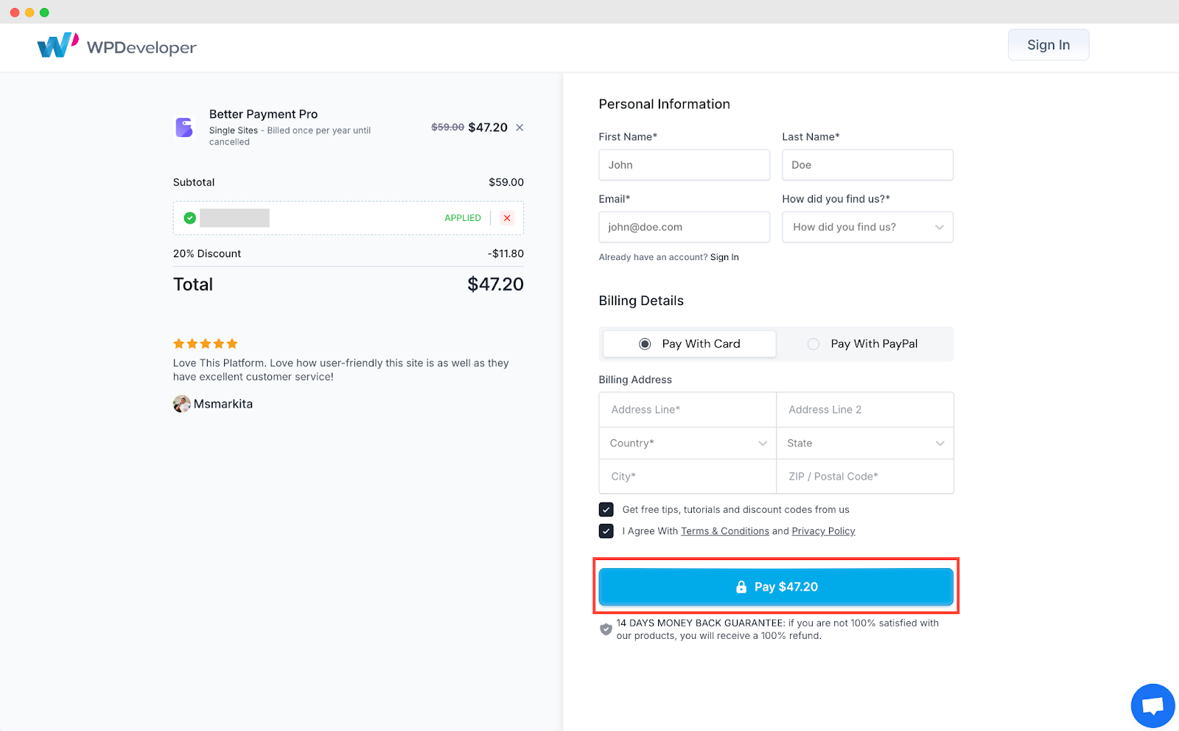Open the live chat bubble

point(1152,705)
